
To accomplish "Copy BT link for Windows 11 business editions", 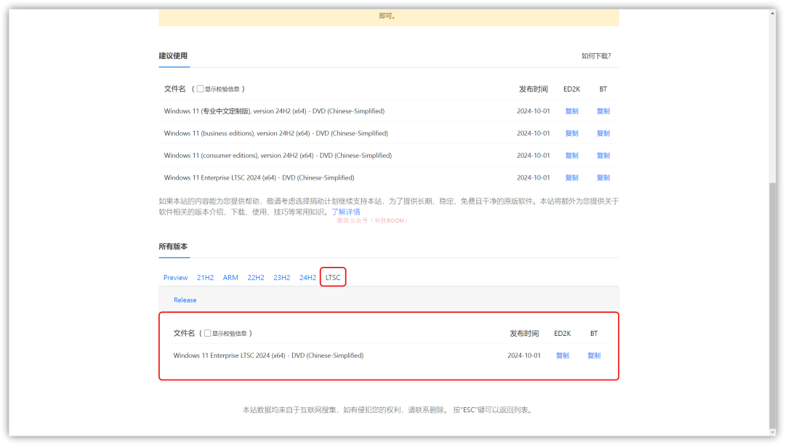I will tap(603, 133).
